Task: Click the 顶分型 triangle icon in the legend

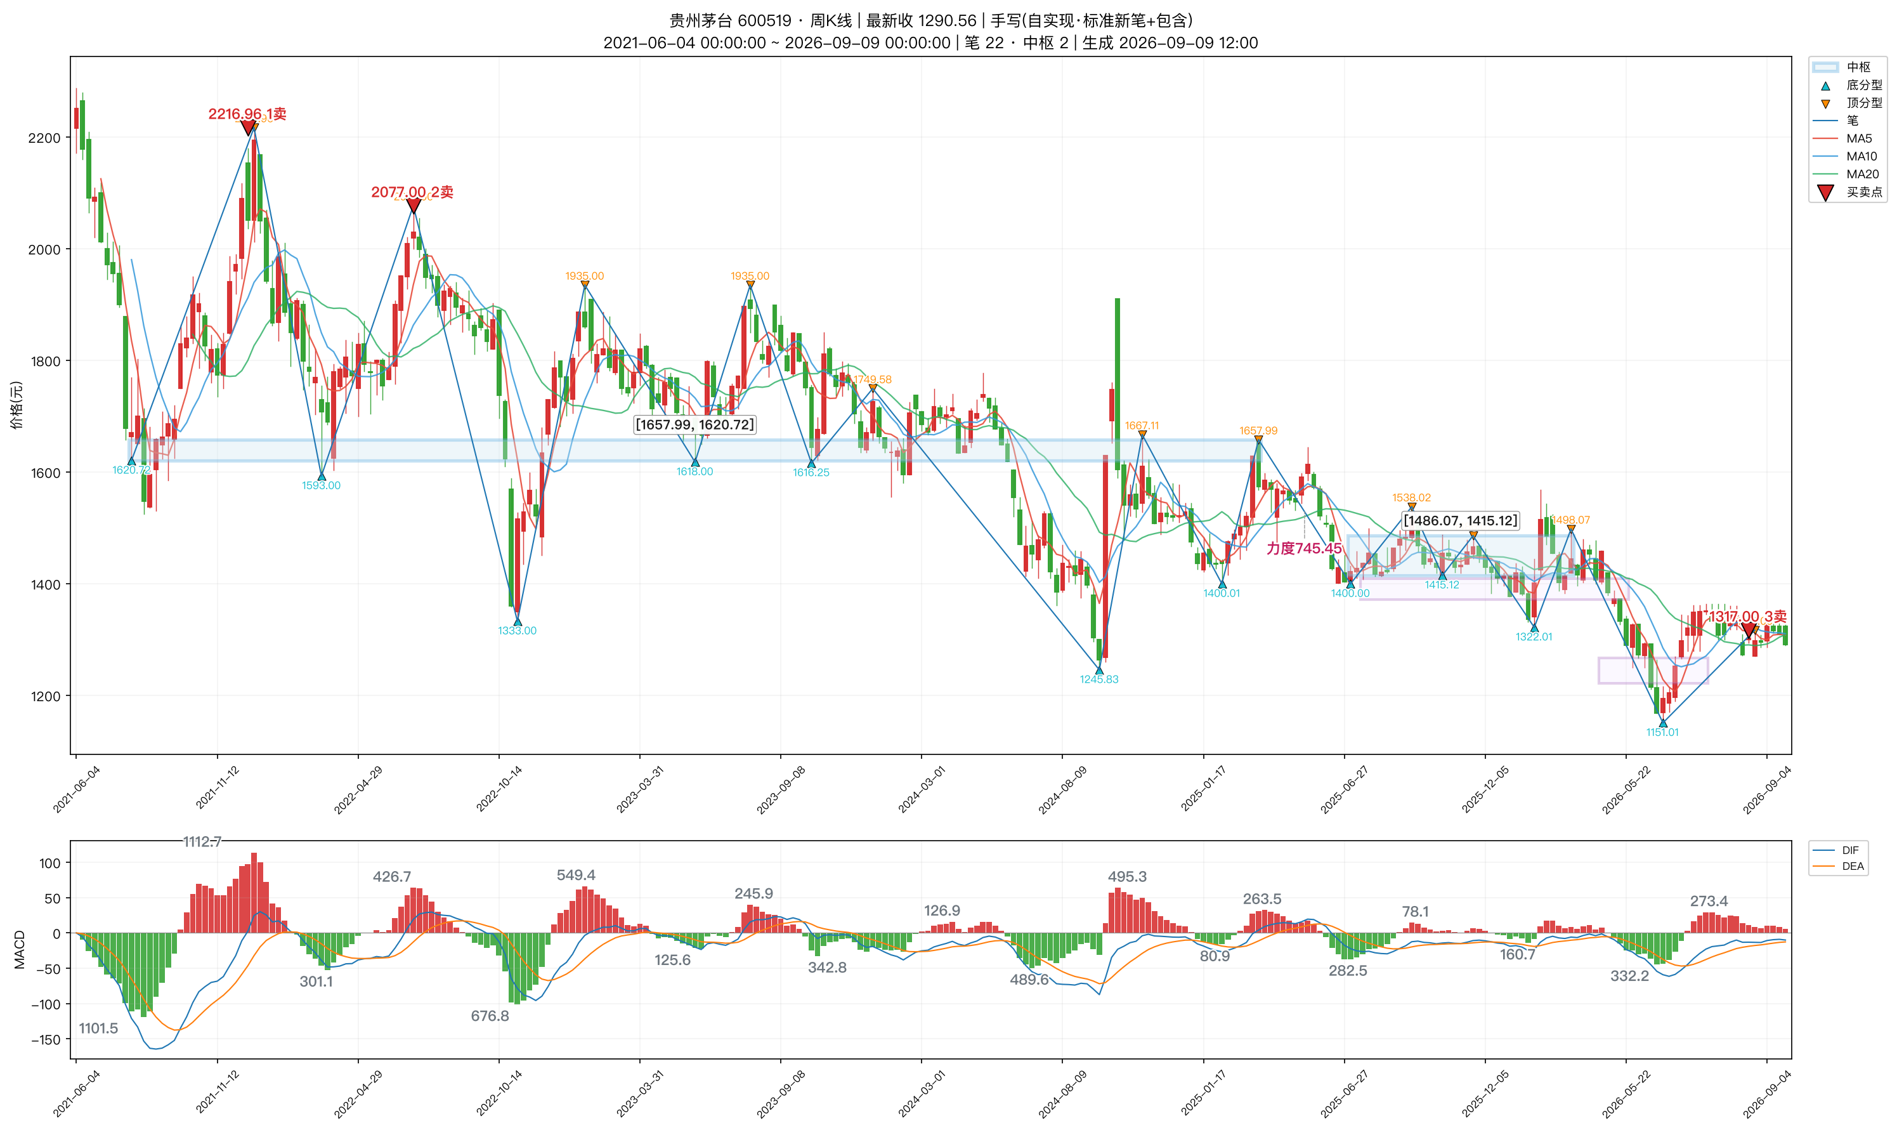Action: tap(1825, 103)
